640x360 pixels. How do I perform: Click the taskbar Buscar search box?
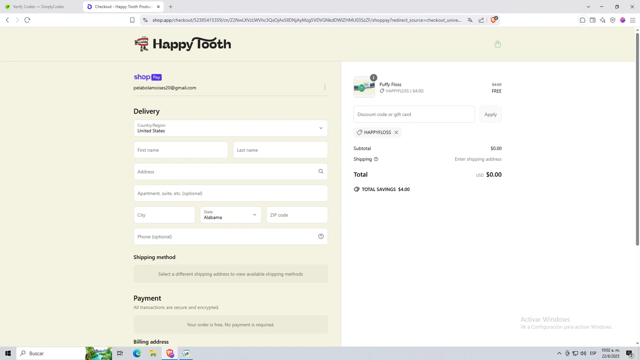51,353
